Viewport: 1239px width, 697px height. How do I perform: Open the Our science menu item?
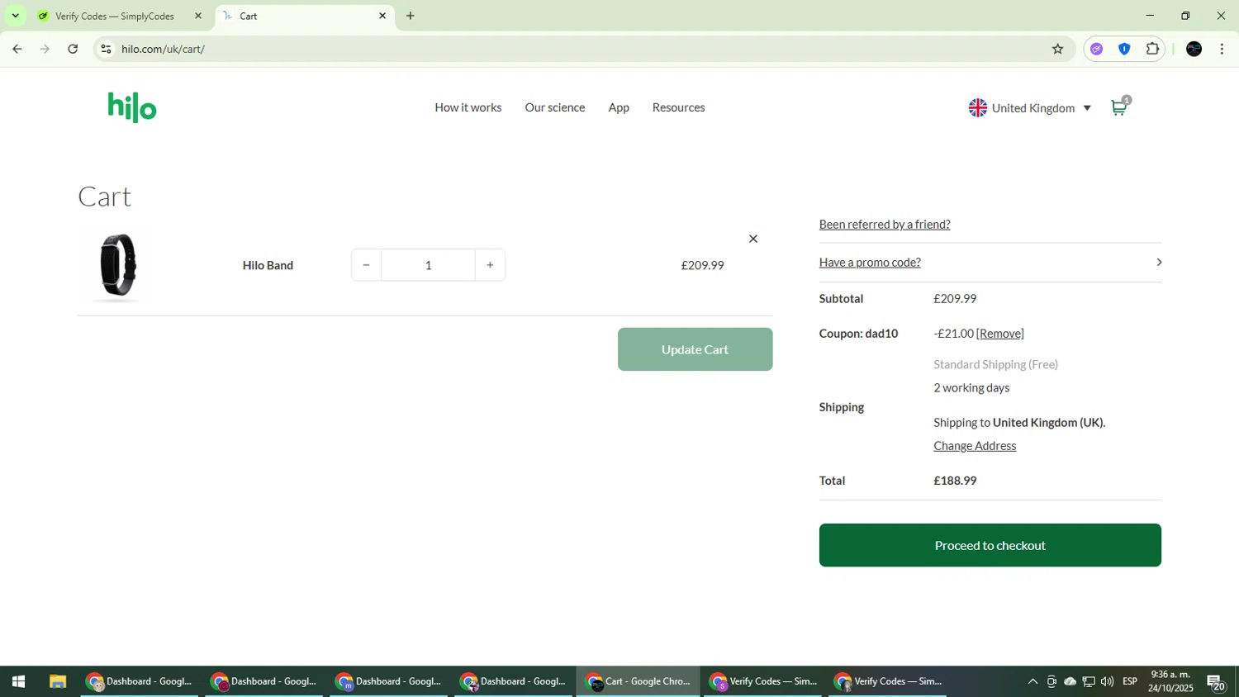554,107
